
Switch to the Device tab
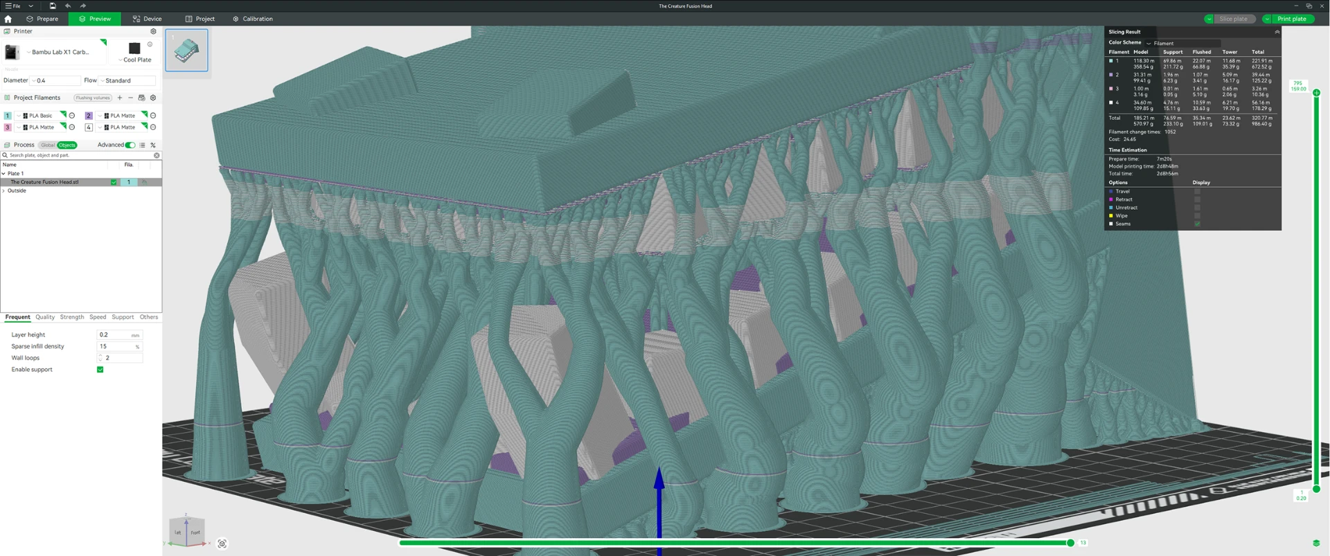click(147, 19)
